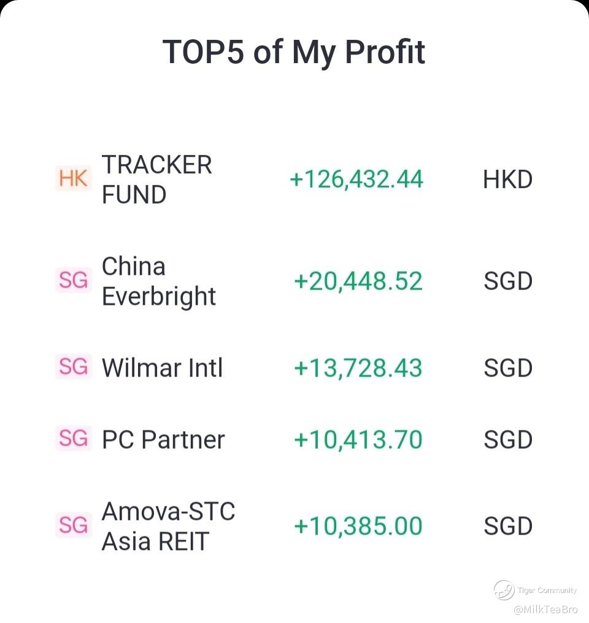Click the Tiger Community logo icon
This screenshot has height=623, width=589.
(x=504, y=590)
